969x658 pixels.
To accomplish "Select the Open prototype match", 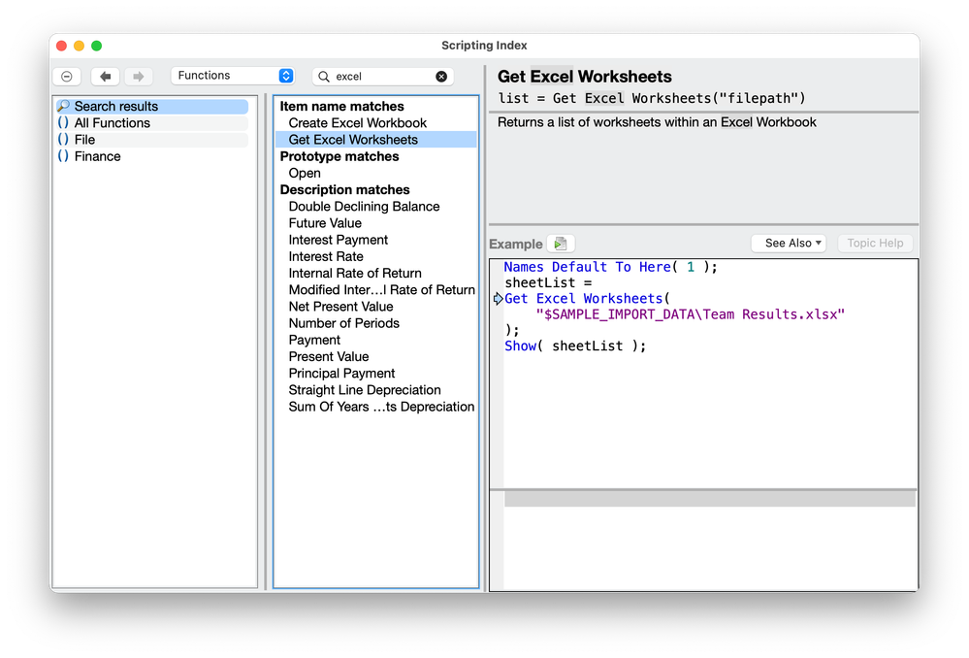I will [375, 173].
